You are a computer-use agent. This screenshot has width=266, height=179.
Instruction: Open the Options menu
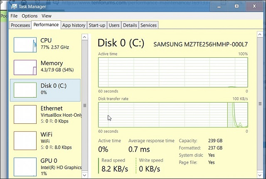(x=30, y=16)
